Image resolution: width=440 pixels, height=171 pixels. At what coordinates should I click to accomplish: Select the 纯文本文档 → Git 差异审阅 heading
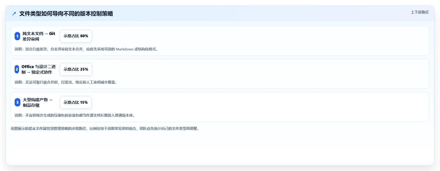tap(39, 36)
